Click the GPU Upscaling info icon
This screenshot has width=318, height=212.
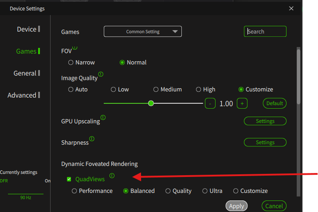coord(103,118)
